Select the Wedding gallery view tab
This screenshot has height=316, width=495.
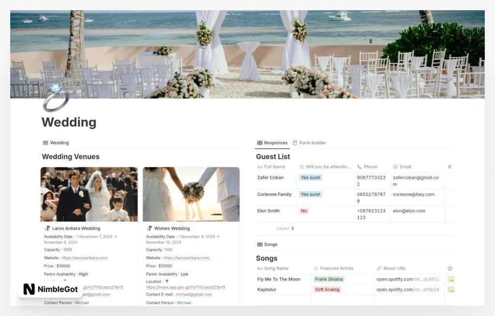56,143
